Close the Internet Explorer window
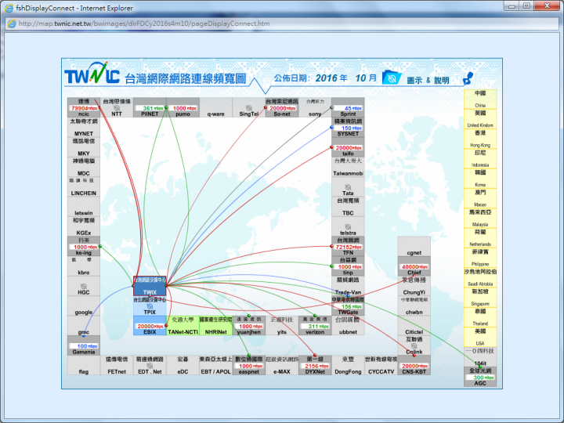The image size is (564, 423). [547, 5]
